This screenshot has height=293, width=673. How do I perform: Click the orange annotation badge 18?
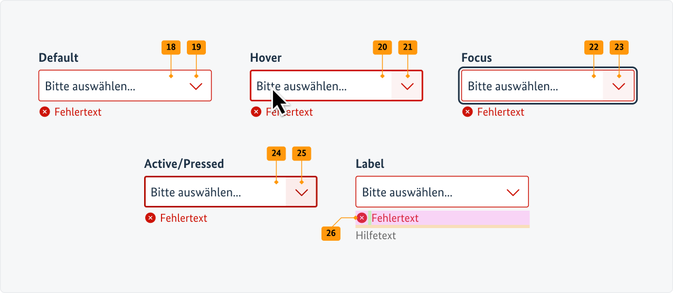click(x=170, y=48)
